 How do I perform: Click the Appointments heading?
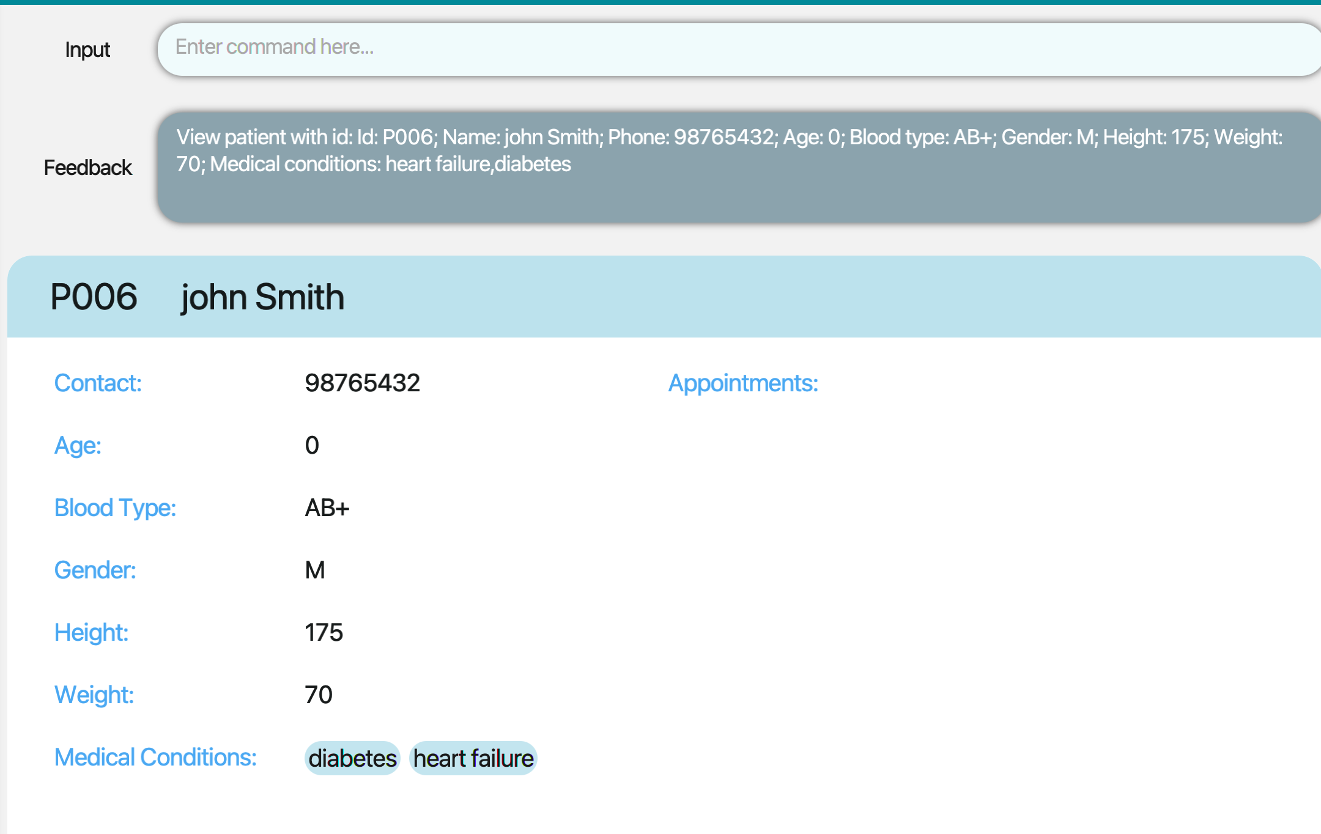(743, 383)
